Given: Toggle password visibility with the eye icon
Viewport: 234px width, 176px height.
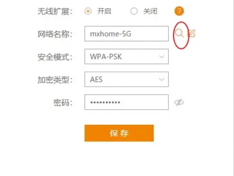Looking at the screenshot, I should click(x=179, y=103).
